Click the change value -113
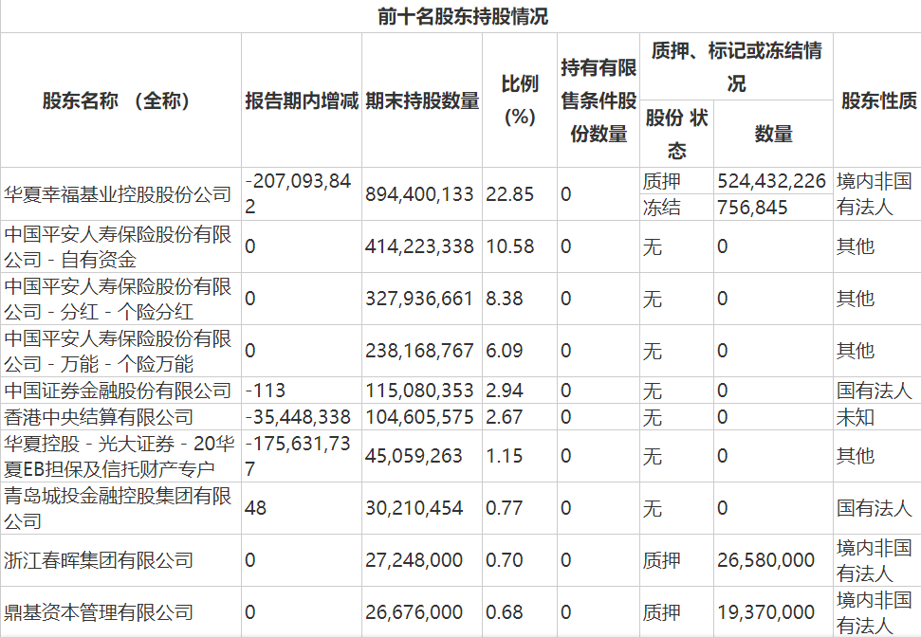The image size is (921, 637). [x=265, y=391]
